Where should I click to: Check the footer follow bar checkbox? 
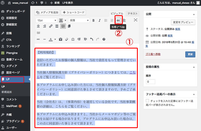coord(148,101)
